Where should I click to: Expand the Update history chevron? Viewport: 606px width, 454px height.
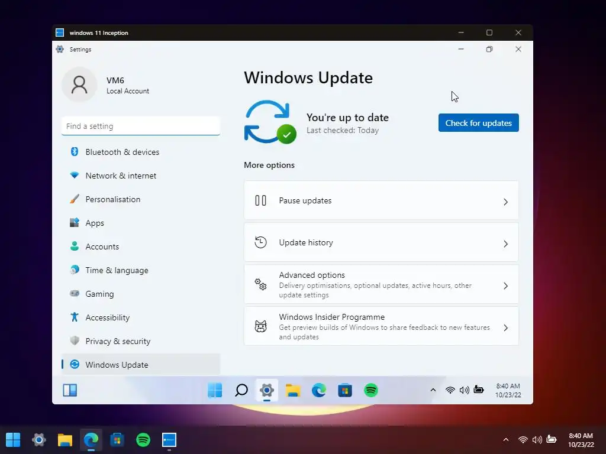[x=505, y=244]
